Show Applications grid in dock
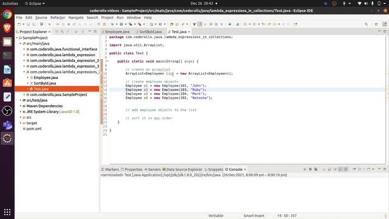 [7, 212]
